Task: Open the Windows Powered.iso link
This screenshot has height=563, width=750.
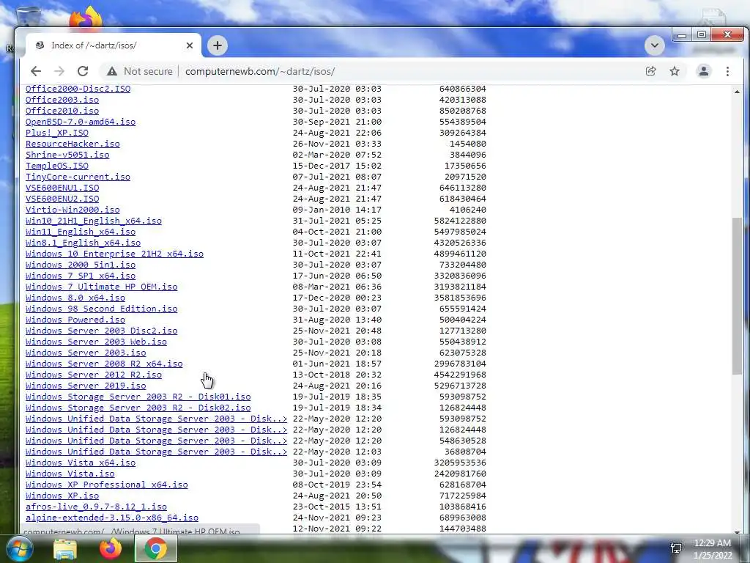Action: tap(75, 320)
